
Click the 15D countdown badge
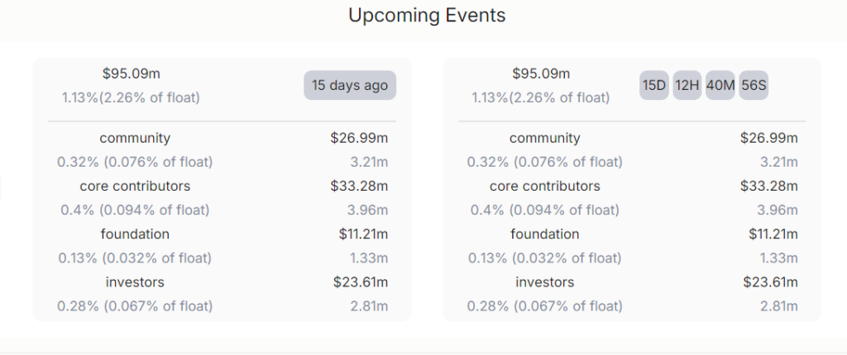pos(653,86)
